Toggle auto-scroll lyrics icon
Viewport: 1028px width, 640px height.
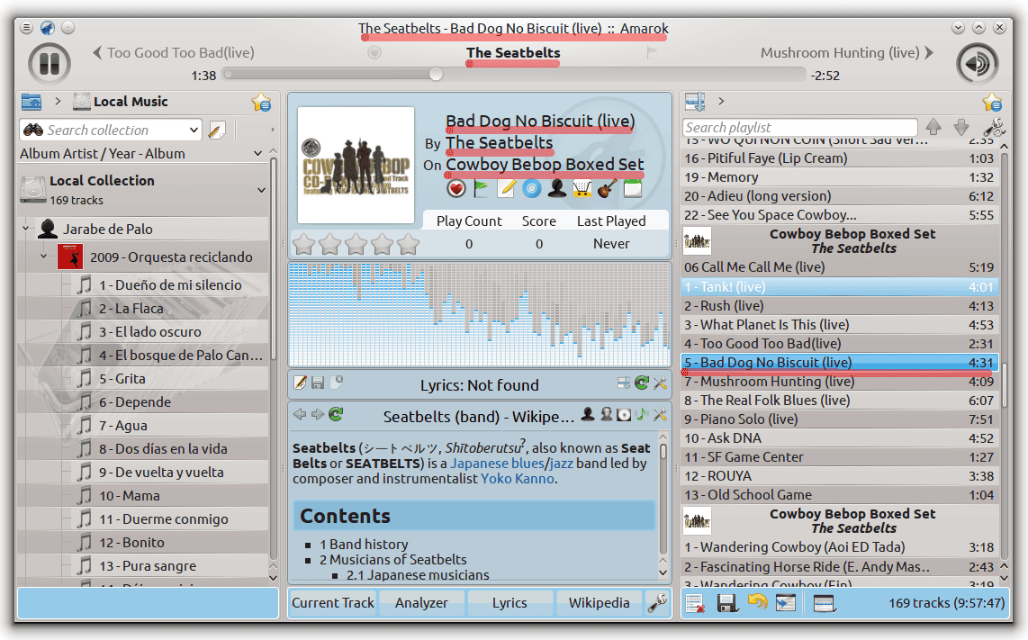tap(624, 383)
